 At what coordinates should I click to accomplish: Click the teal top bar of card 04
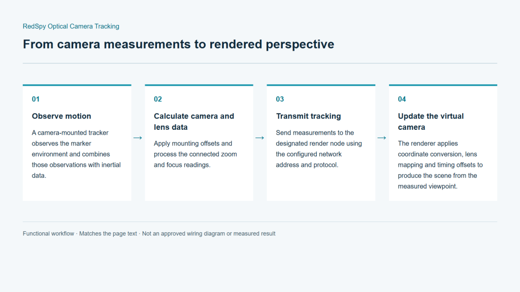(443, 85)
